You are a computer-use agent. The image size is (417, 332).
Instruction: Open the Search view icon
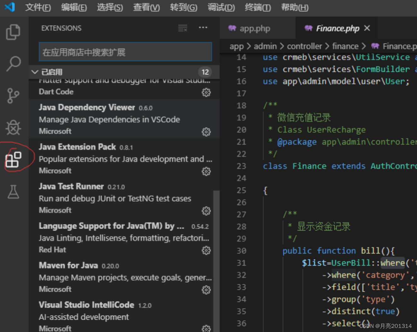point(14,64)
